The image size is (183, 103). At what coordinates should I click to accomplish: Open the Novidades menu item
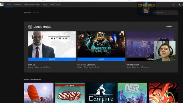point(18,5)
